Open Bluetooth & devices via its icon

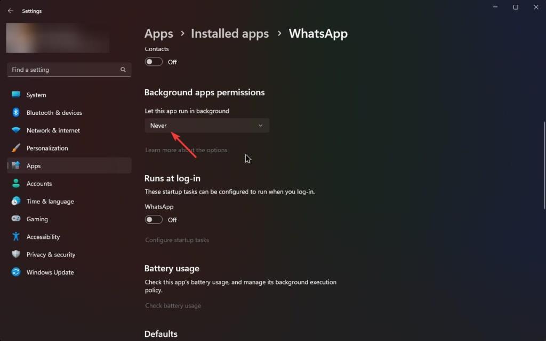coord(16,112)
